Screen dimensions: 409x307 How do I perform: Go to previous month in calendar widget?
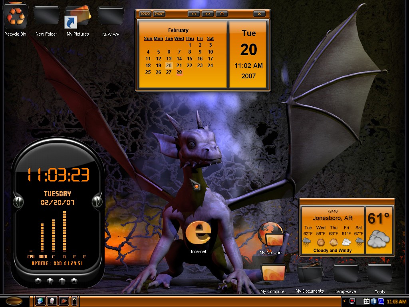[x=194, y=14]
